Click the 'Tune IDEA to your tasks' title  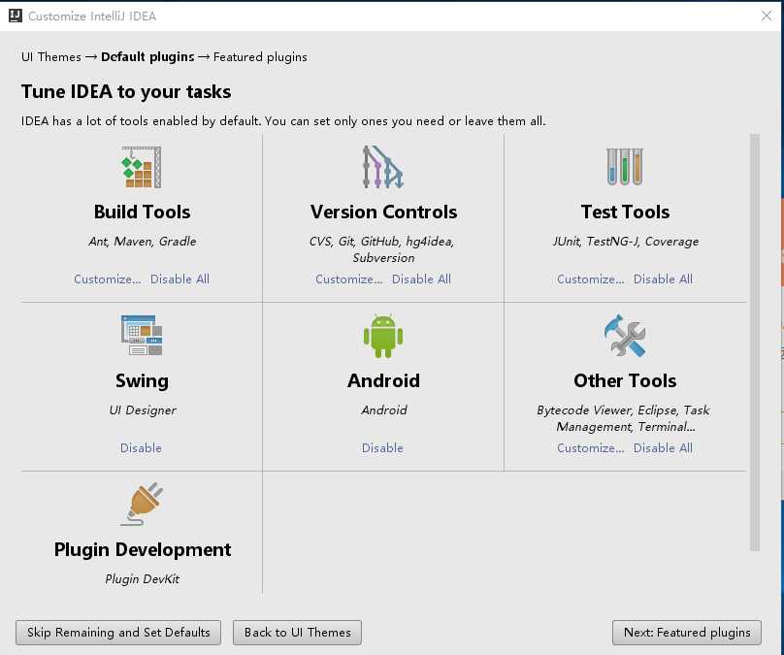[126, 92]
